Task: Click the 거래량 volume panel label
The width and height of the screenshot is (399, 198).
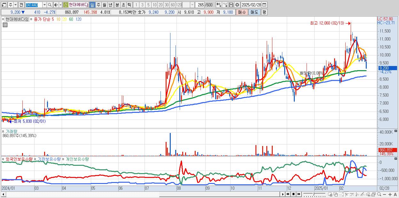Action: pyautogui.click(x=11, y=131)
